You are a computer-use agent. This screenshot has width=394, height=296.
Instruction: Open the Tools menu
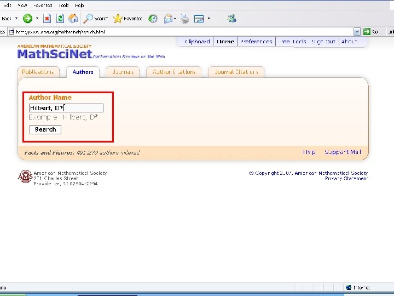(x=63, y=5)
